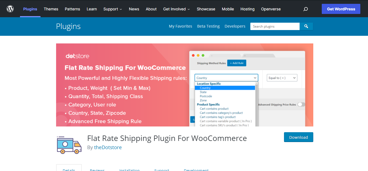Open the About navigation link

[x=151, y=9]
